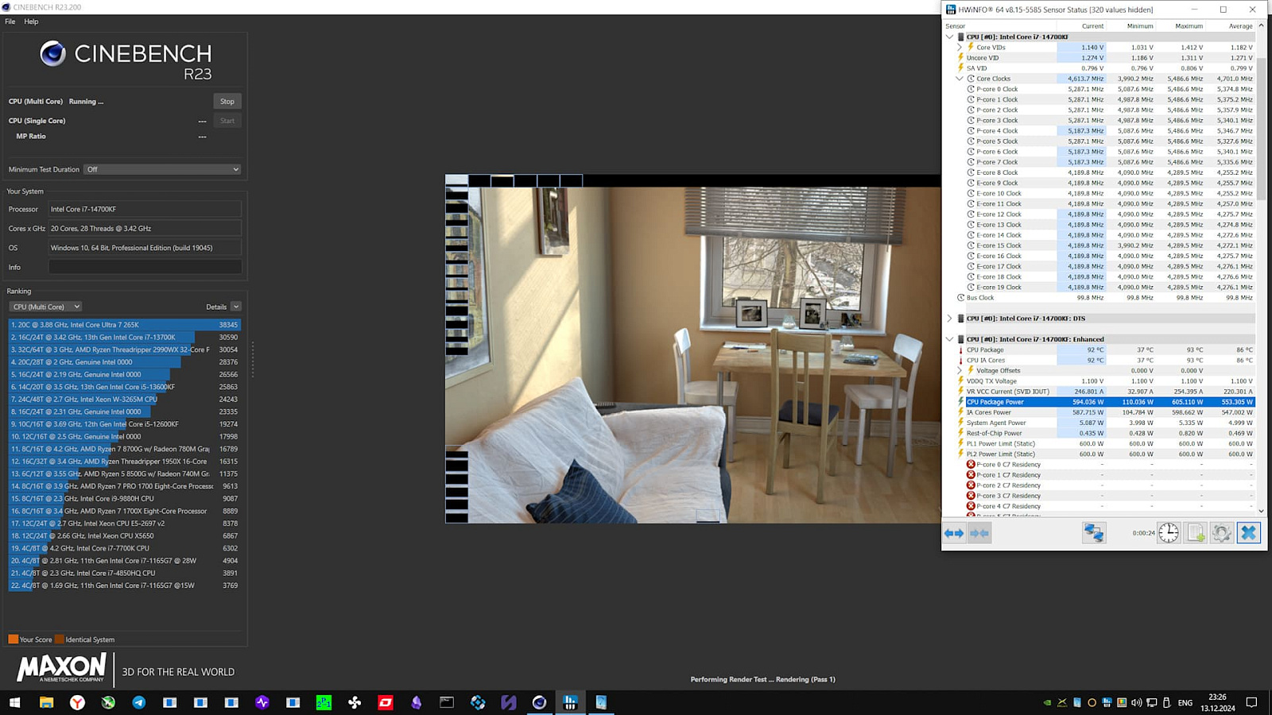Reset the HWiNFO elapsed time clock icon

click(x=1169, y=533)
